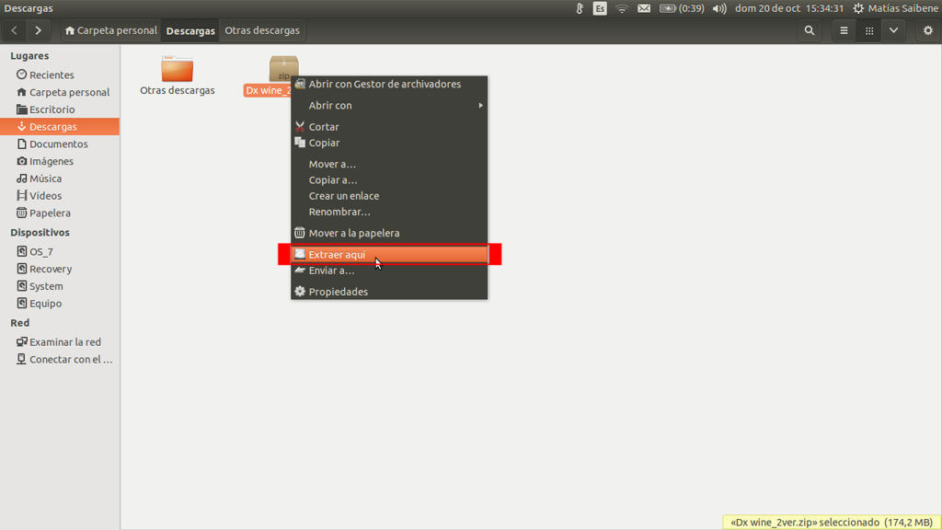Open the Equipo device
Image resolution: width=942 pixels, height=530 pixels.
pyautogui.click(x=60, y=304)
